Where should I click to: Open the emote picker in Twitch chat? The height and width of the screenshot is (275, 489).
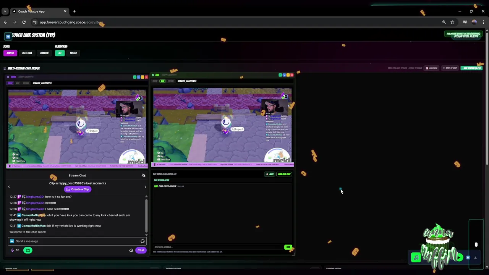click(142, 241)
